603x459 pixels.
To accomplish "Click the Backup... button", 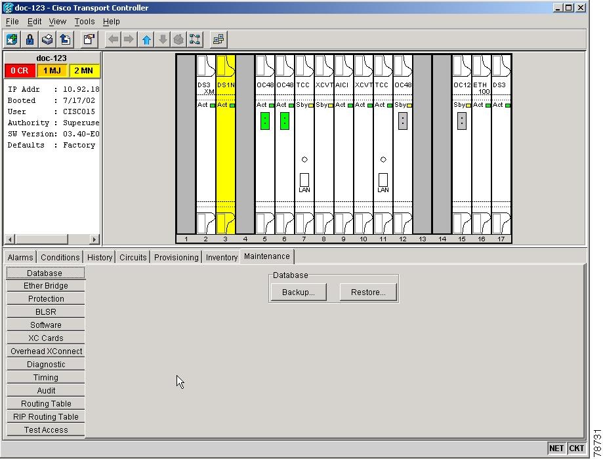I will (299, 292).
